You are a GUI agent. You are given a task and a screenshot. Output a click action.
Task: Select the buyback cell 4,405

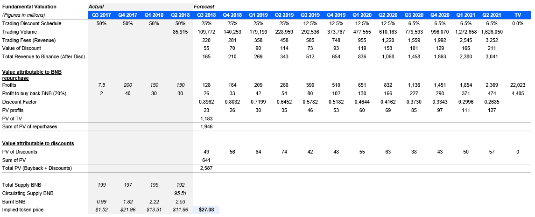coord(518,93)
